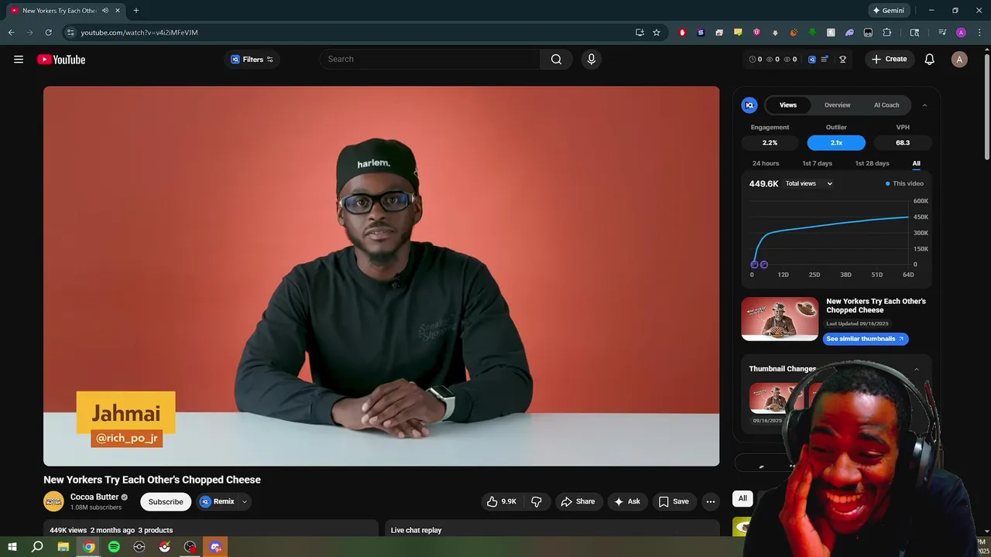Collapse the Thumbnail Changes section

tap(917, 369)
